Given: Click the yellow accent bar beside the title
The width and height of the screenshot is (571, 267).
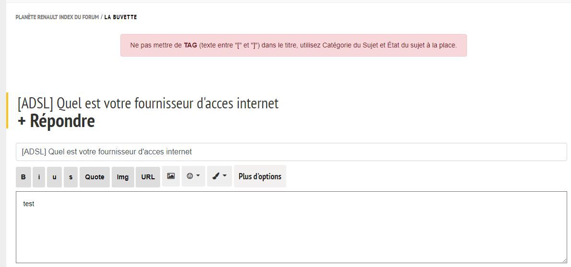Looking at the screenshot, I should click(7, 110).
